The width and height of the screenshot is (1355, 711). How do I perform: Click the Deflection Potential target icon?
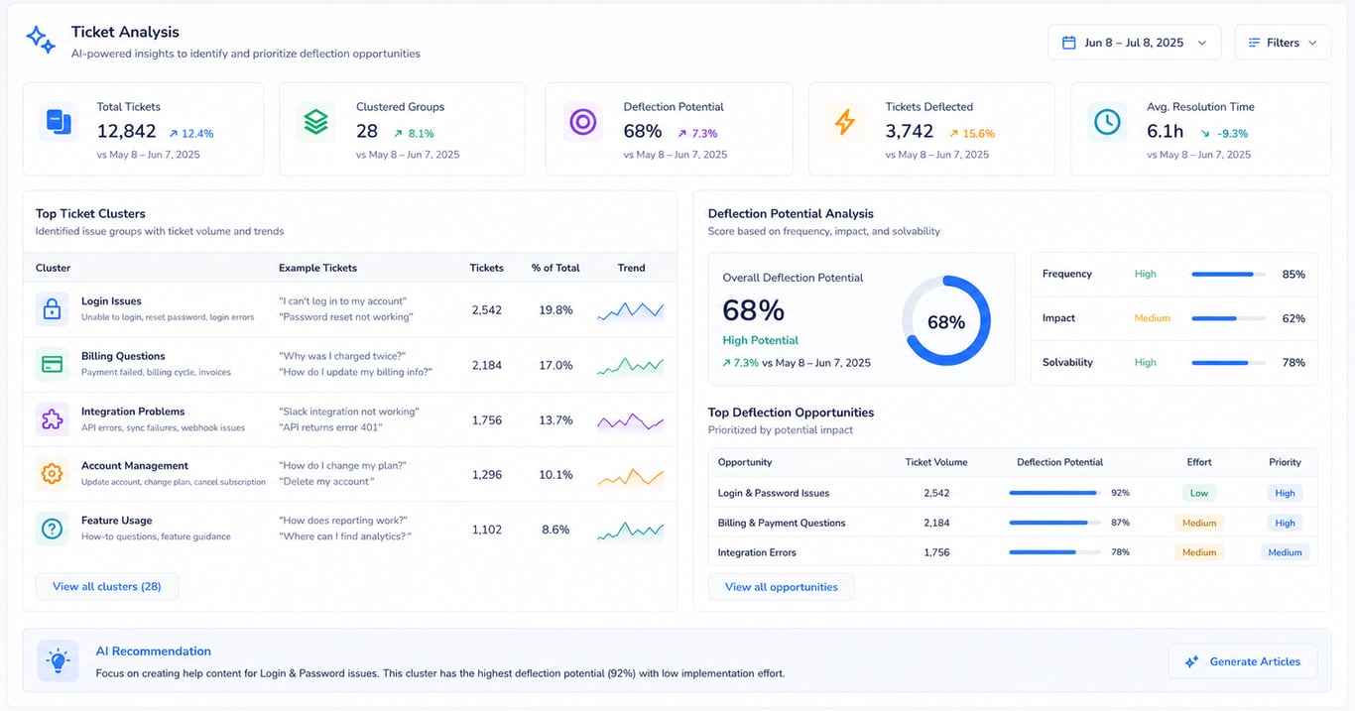[x=582, y=122]
